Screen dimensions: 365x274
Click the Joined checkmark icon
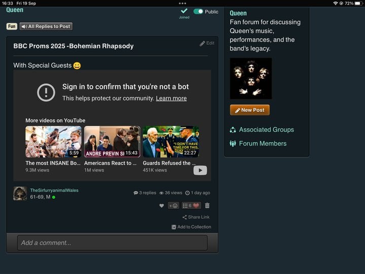[x=184, y=11]
